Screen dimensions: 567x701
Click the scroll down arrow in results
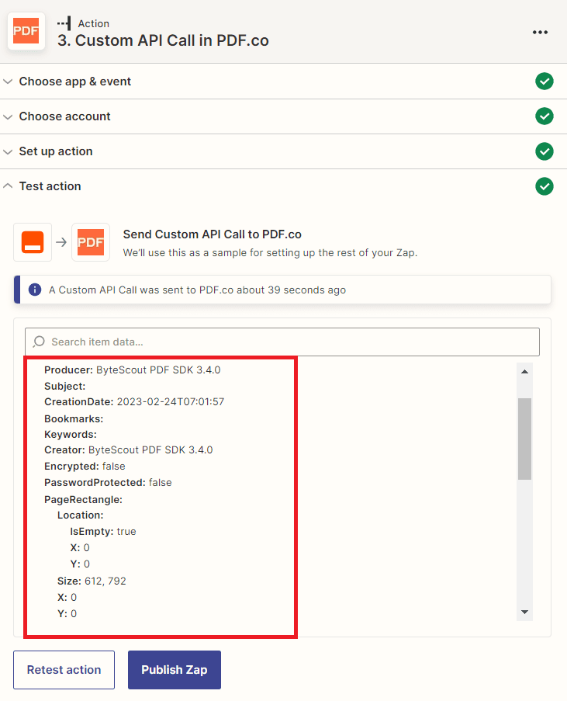(525, 612)
